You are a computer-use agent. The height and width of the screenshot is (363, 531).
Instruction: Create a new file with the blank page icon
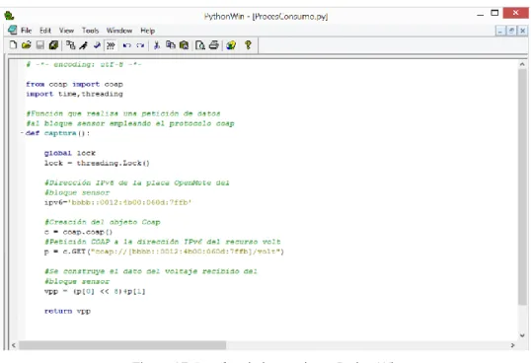[x=13, y=45]
